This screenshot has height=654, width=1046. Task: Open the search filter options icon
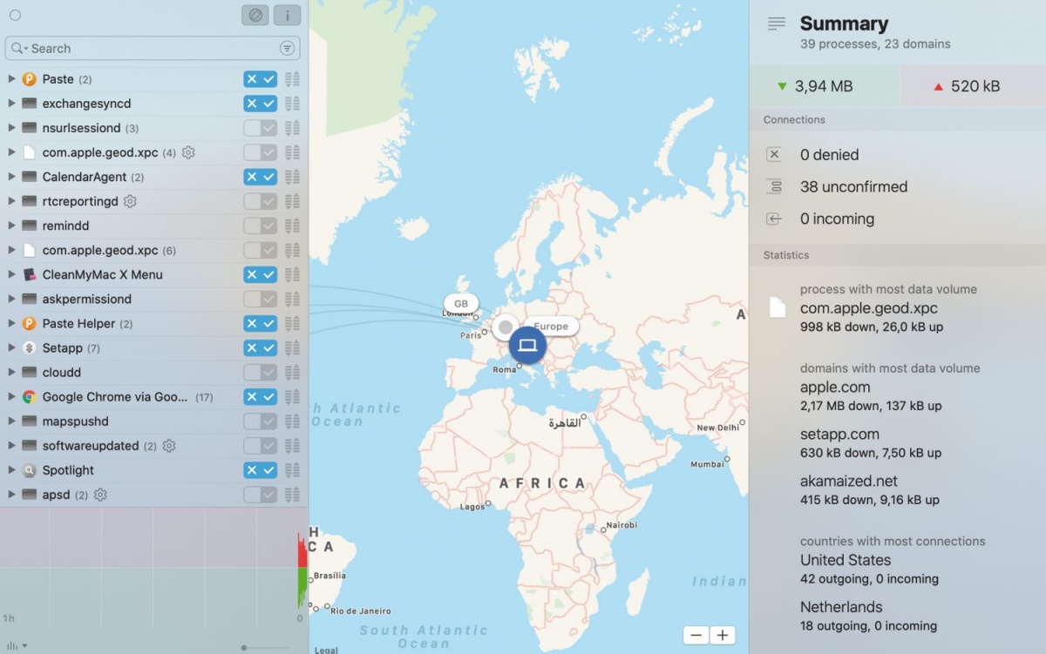(x=287, y=49)
